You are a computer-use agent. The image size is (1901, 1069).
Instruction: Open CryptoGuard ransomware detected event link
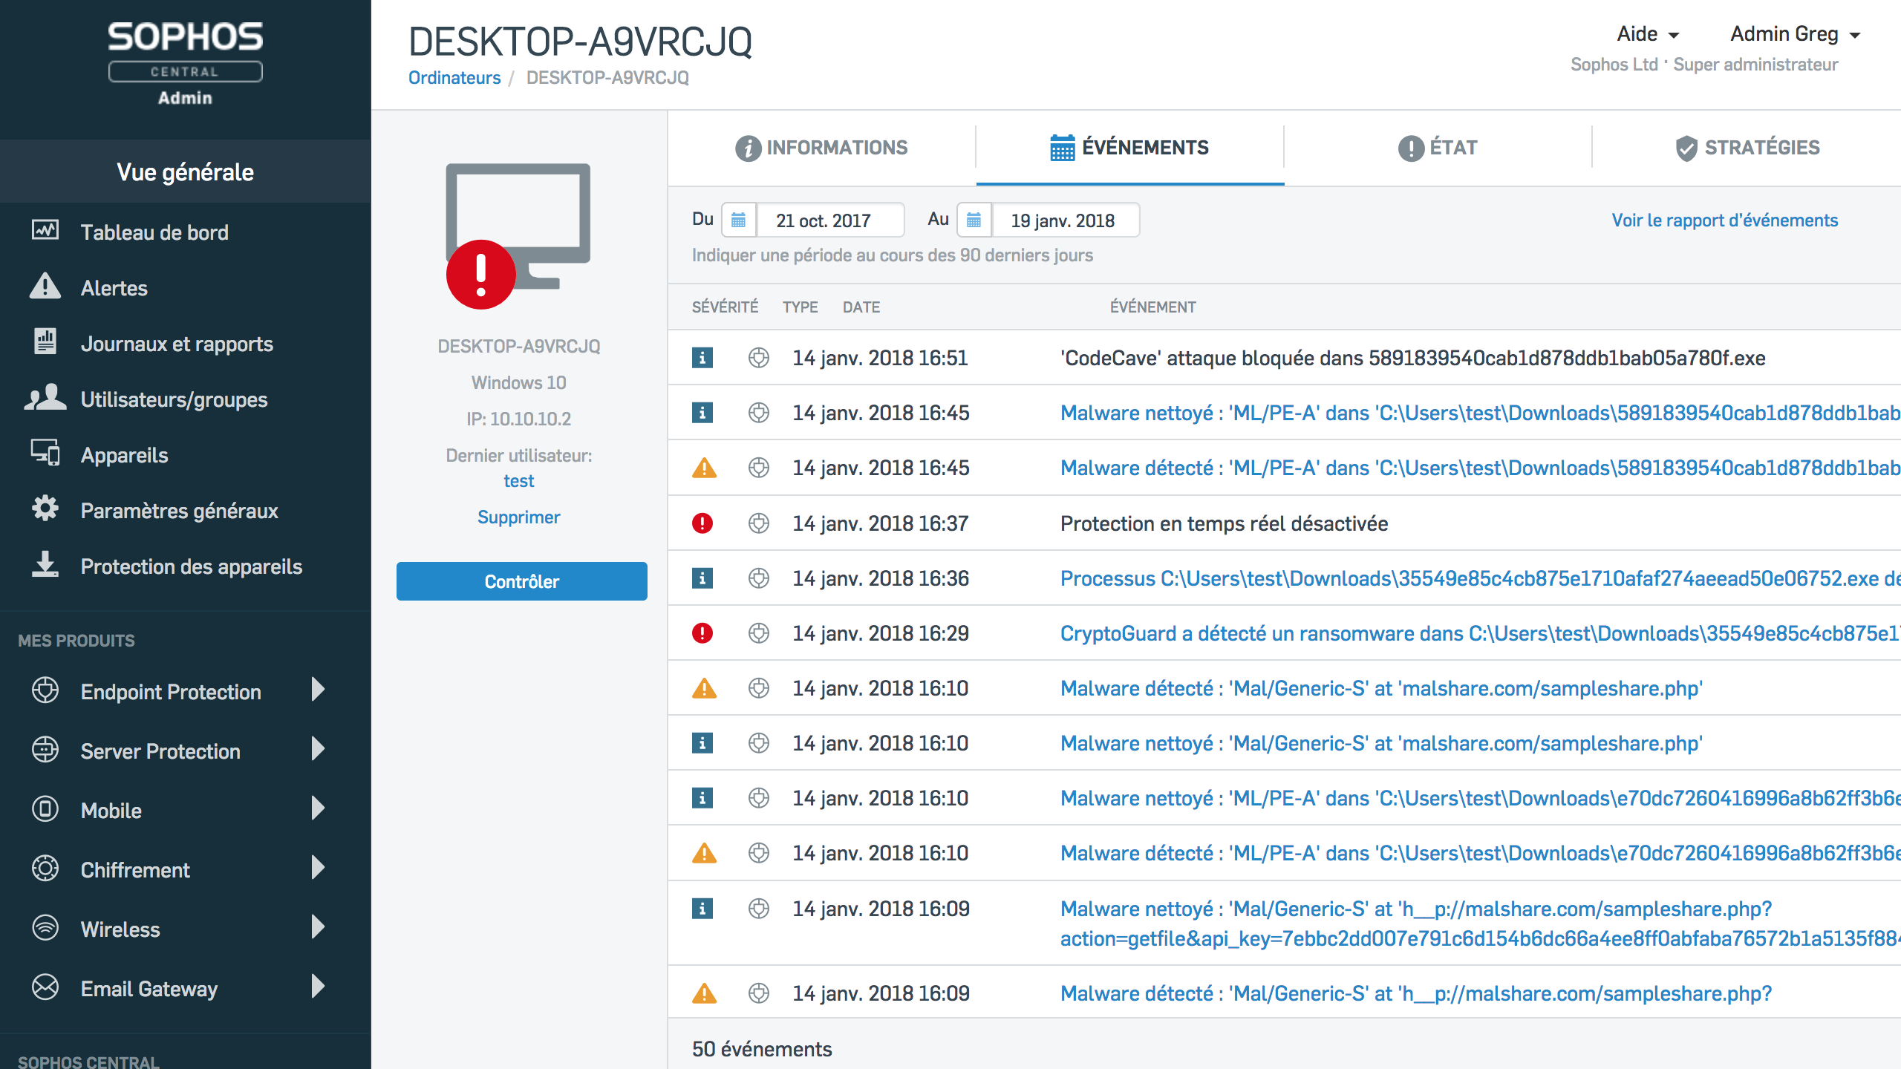(x=1479, y=633)
